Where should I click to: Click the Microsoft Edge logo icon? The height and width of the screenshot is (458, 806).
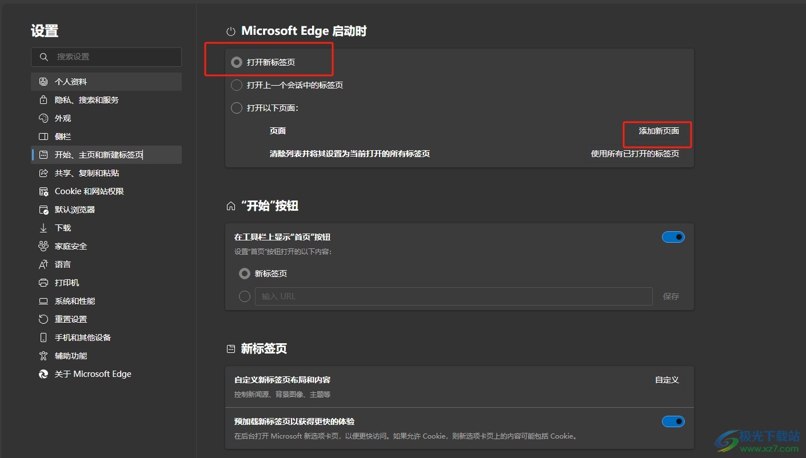43,374
